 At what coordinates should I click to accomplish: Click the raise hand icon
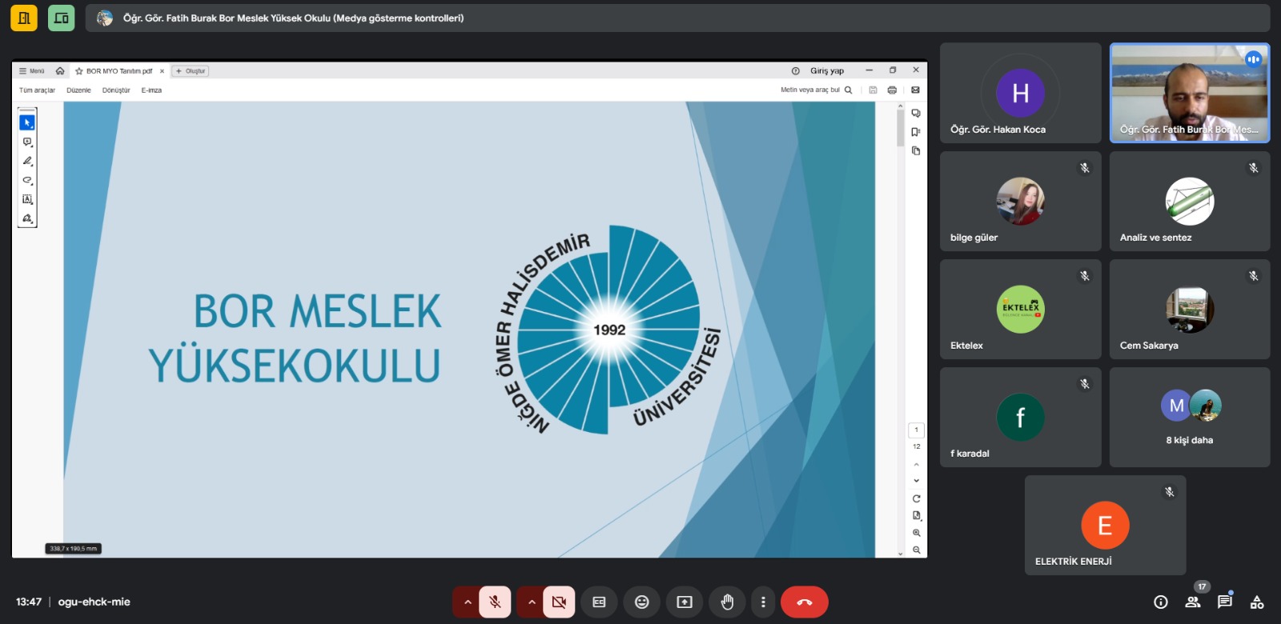pyautogui.click(x=727, y=602)
